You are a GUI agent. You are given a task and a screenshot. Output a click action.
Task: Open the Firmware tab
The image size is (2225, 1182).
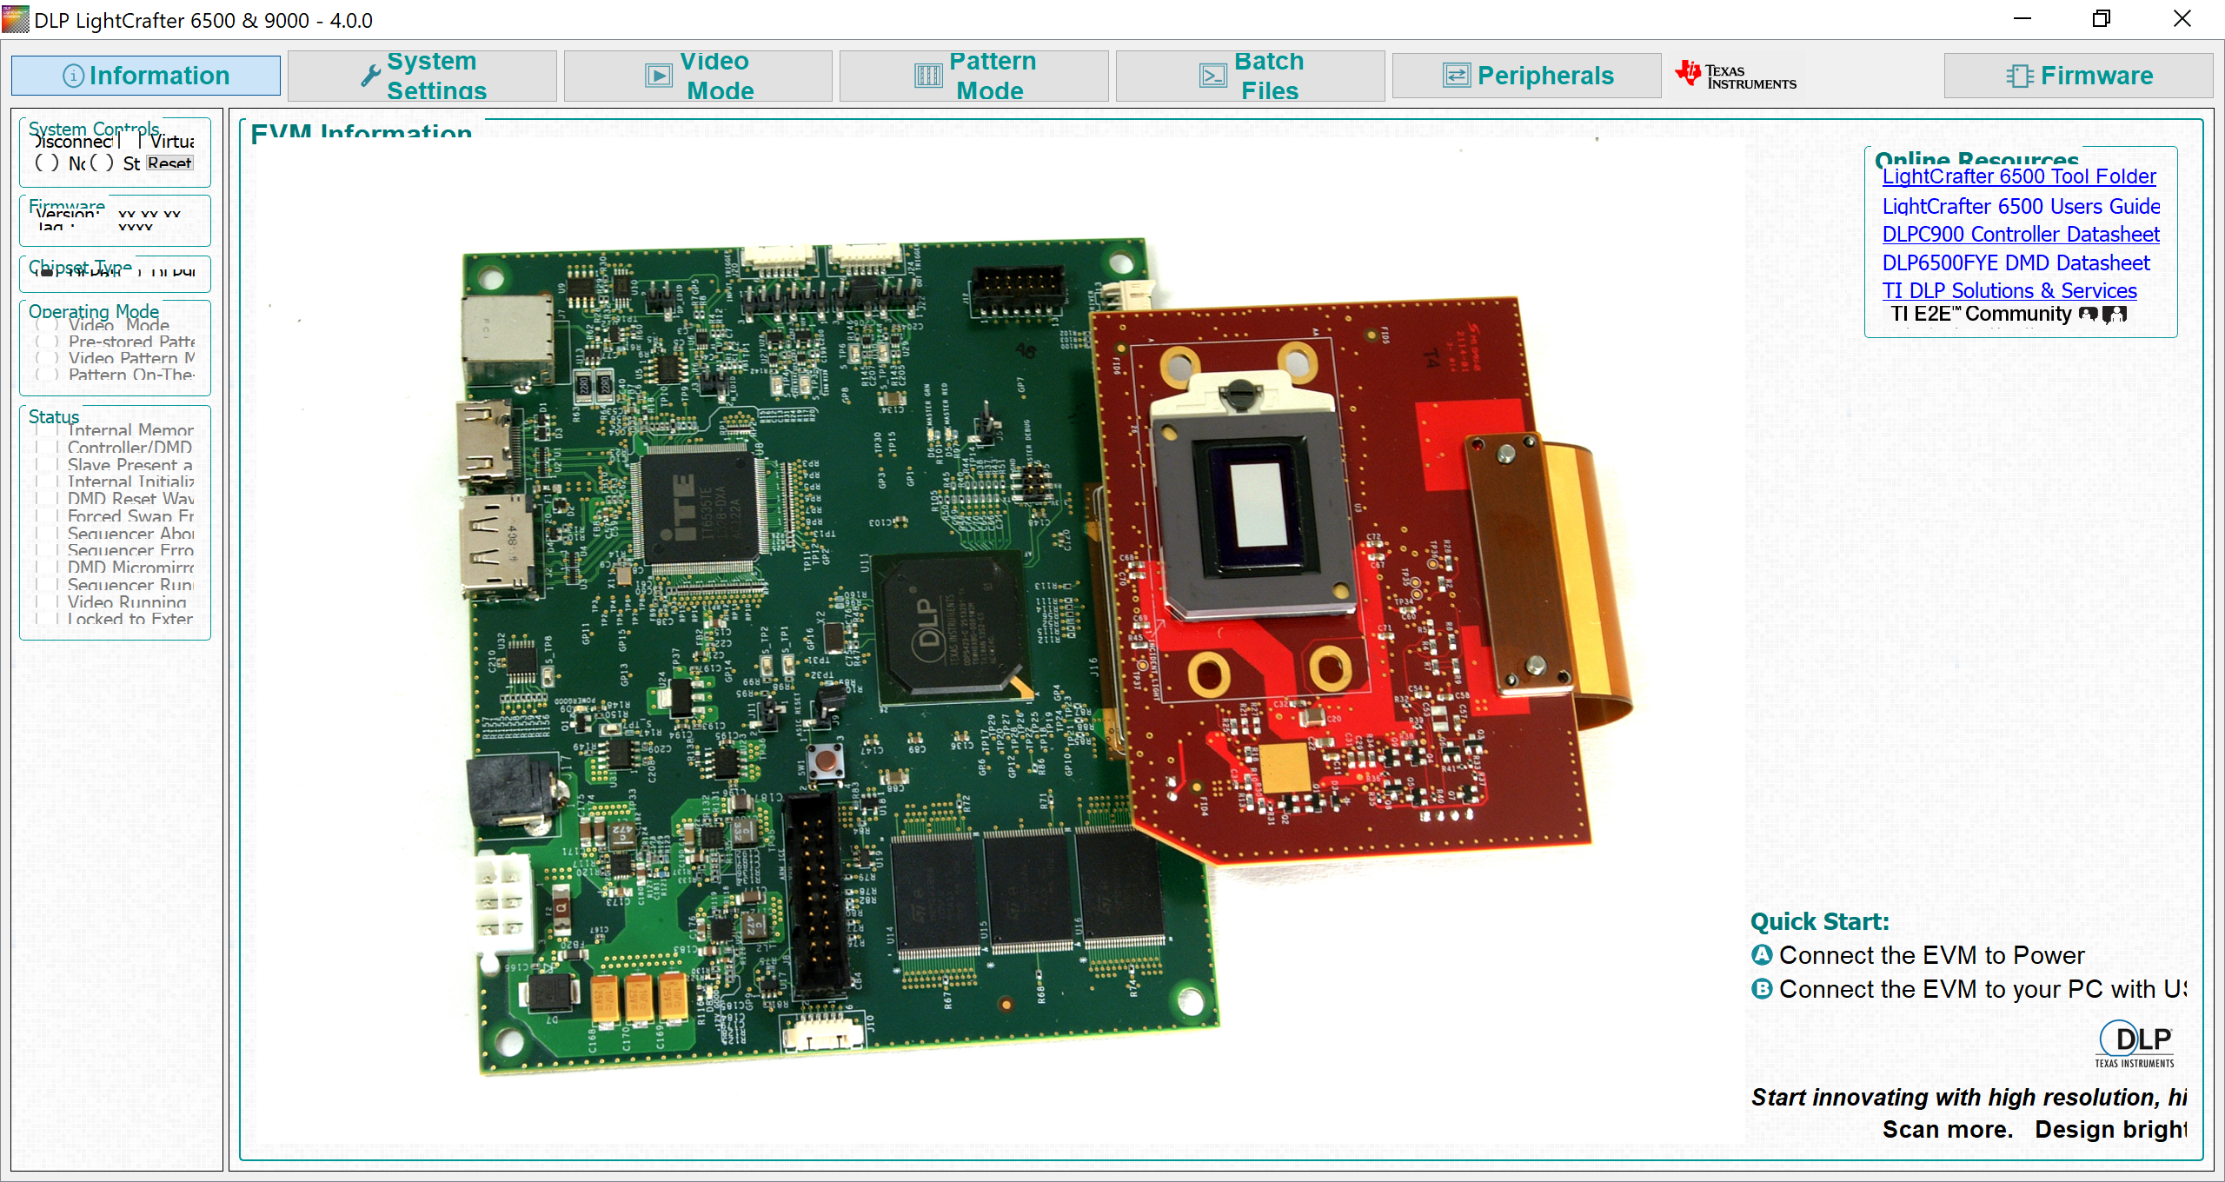2079,76
